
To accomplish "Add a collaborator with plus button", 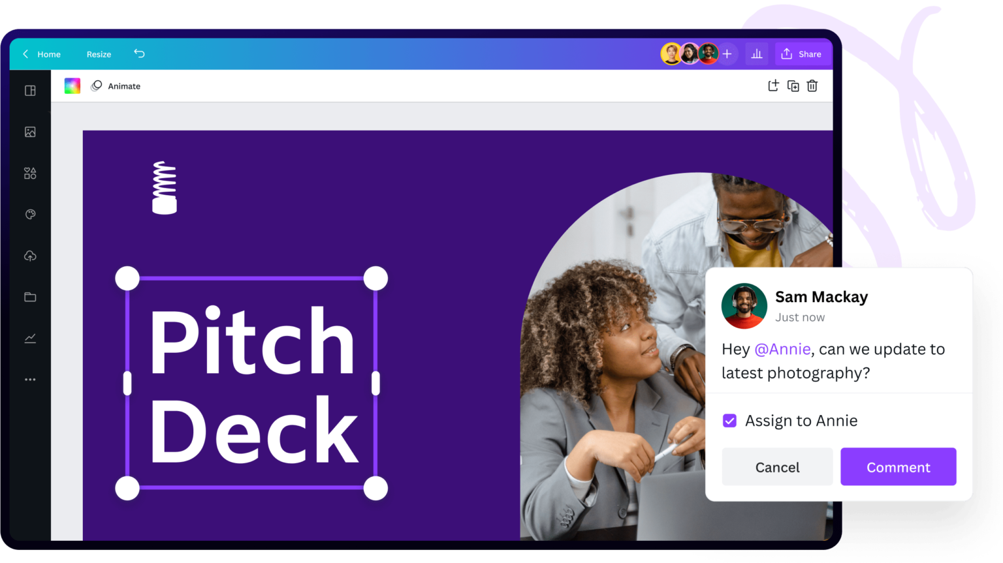I will 727,54.
